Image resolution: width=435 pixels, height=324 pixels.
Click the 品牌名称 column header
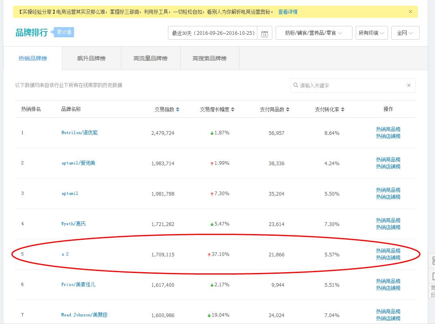(x=71, y=109)
